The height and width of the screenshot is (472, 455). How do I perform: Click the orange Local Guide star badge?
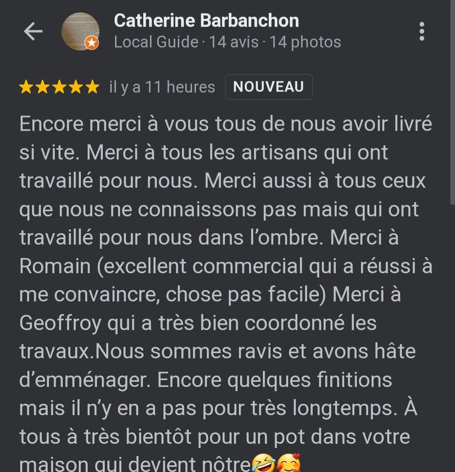92,43
